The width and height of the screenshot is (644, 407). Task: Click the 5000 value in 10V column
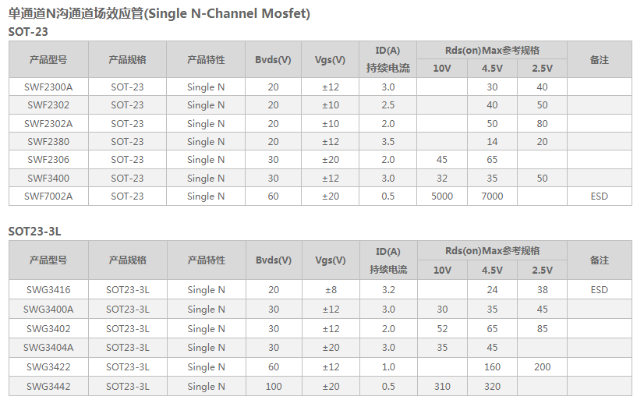[442, 196]
